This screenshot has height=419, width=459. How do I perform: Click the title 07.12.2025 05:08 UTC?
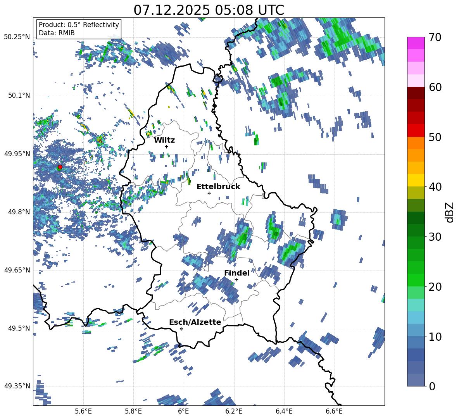click(x=209, y=10)
